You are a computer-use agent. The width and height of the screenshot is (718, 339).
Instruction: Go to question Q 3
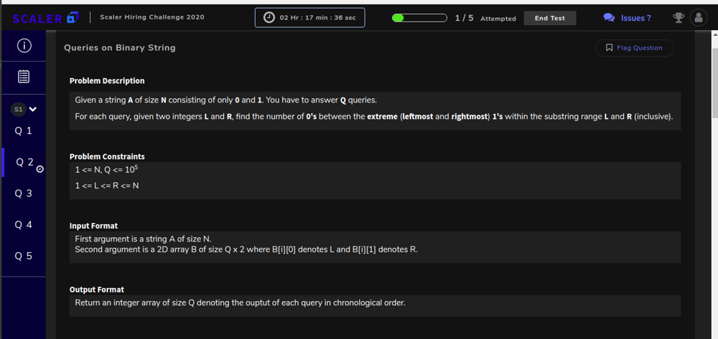point(24,194)
